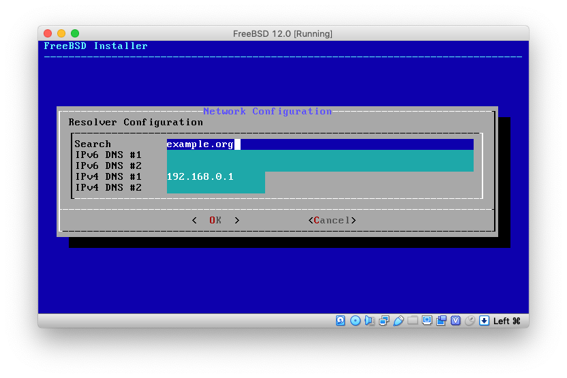Click the USB devices icon

coord(399,321)
